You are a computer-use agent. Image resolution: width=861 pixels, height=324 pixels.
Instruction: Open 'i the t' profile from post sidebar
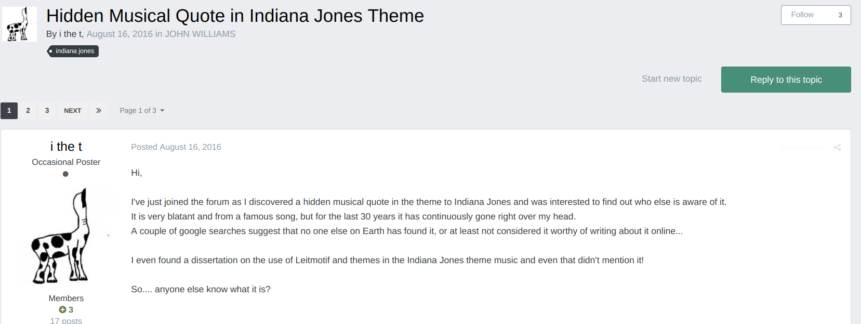66,147
